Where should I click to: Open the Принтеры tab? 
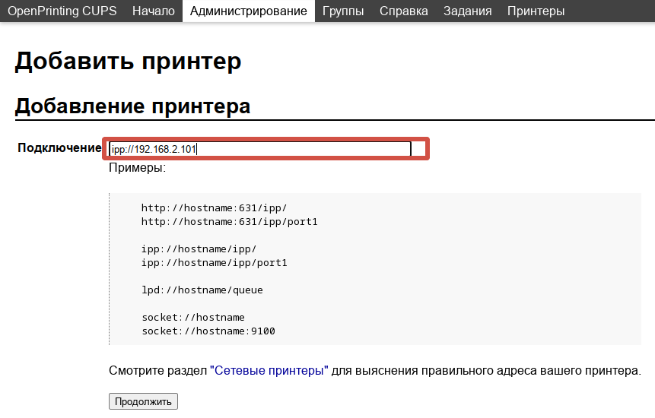pos(536,11)
